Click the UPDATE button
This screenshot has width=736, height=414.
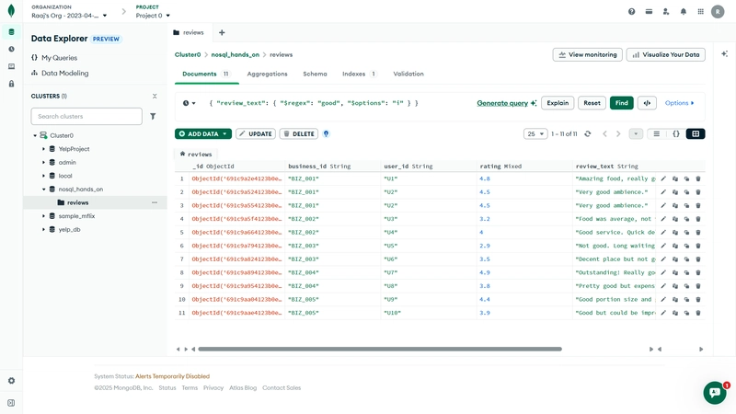point(256,133)
